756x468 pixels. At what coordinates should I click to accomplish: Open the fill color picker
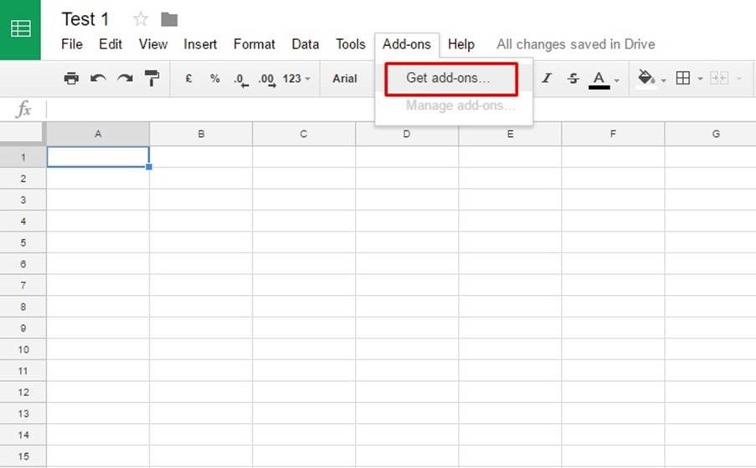[x=650, y=79]
